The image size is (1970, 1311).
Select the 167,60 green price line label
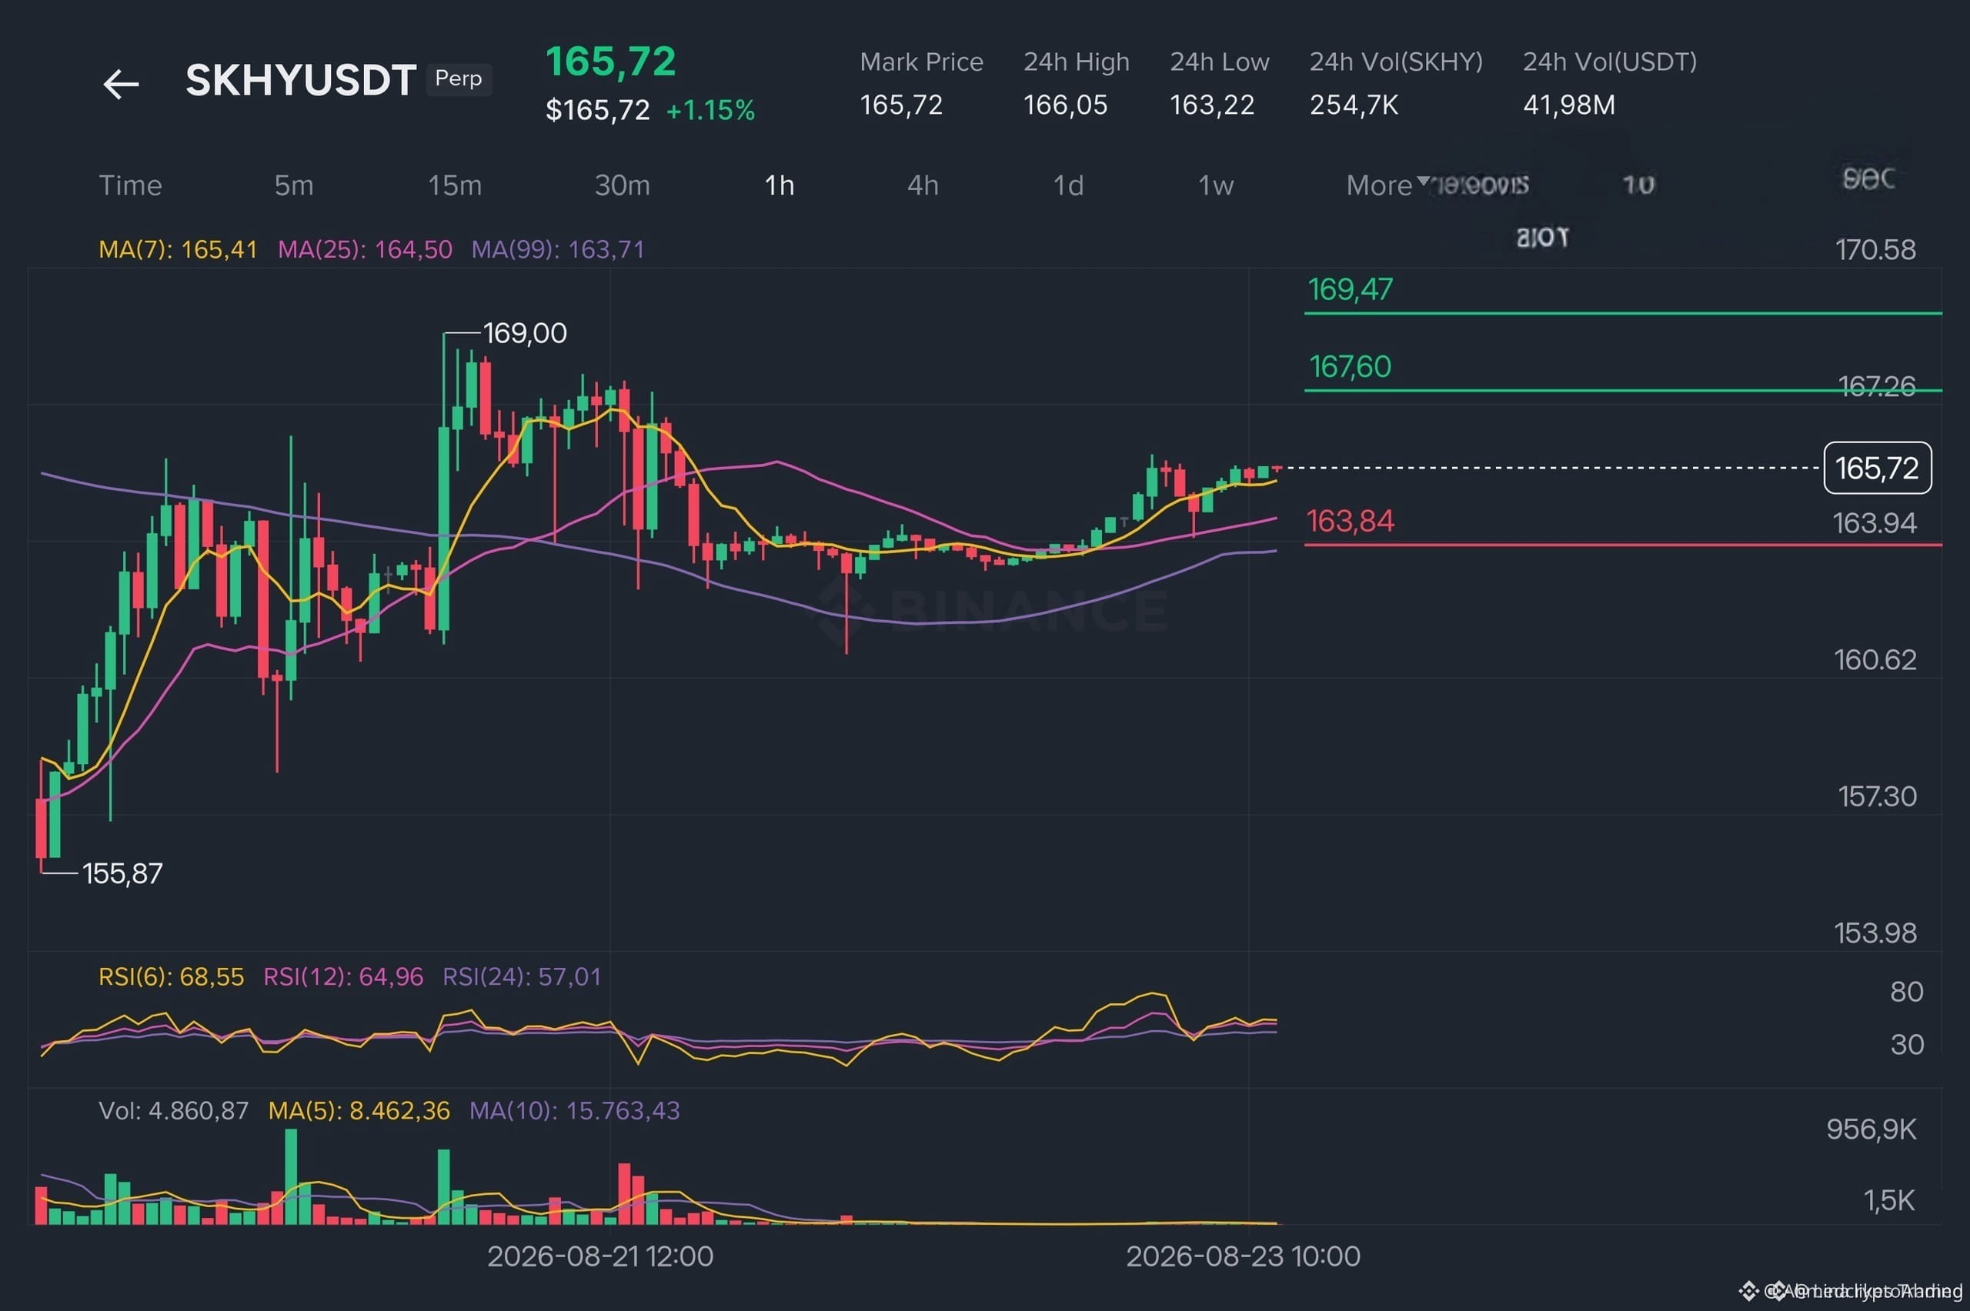[x=1350, y=366]
